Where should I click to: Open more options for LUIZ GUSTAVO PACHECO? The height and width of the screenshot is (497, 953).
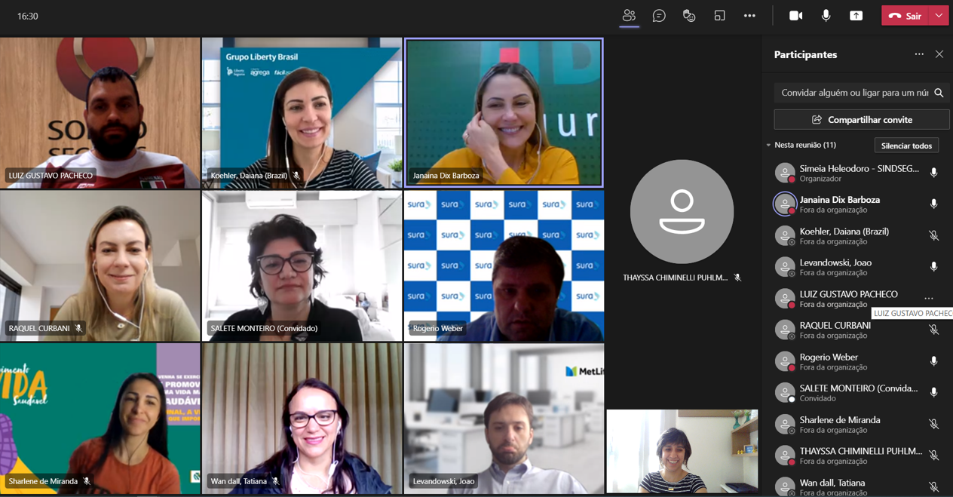929,299
